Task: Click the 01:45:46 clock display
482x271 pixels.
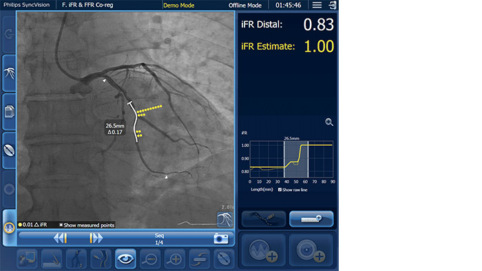Action: [288, 6]
